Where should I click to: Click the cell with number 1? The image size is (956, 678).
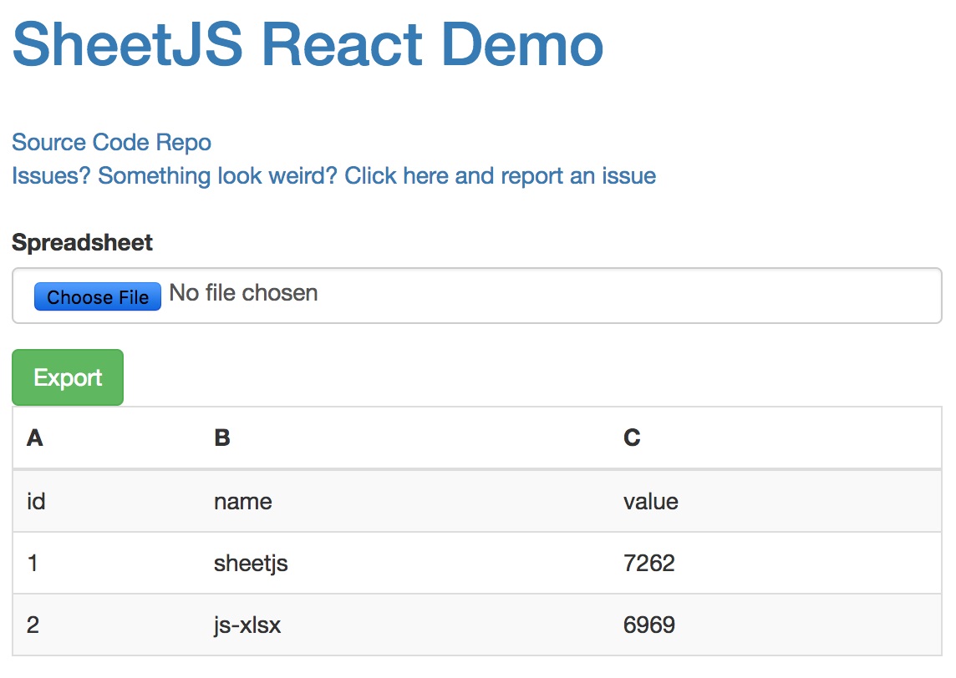coord(33,564)
